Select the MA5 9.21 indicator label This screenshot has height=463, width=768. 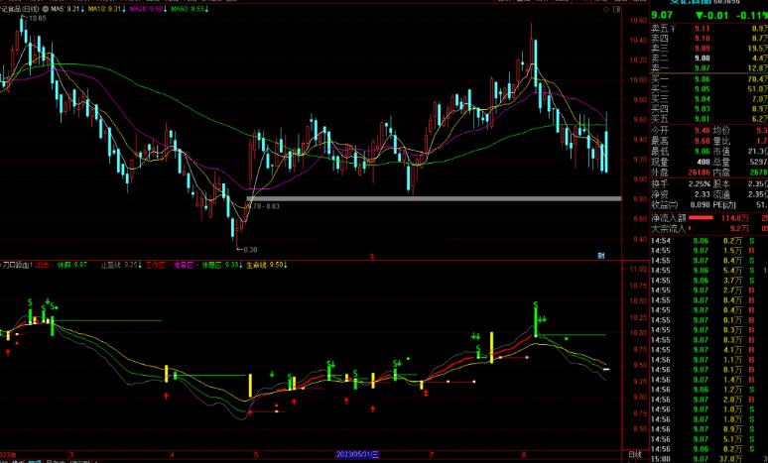pyautogui.click(x=67, y=9)
